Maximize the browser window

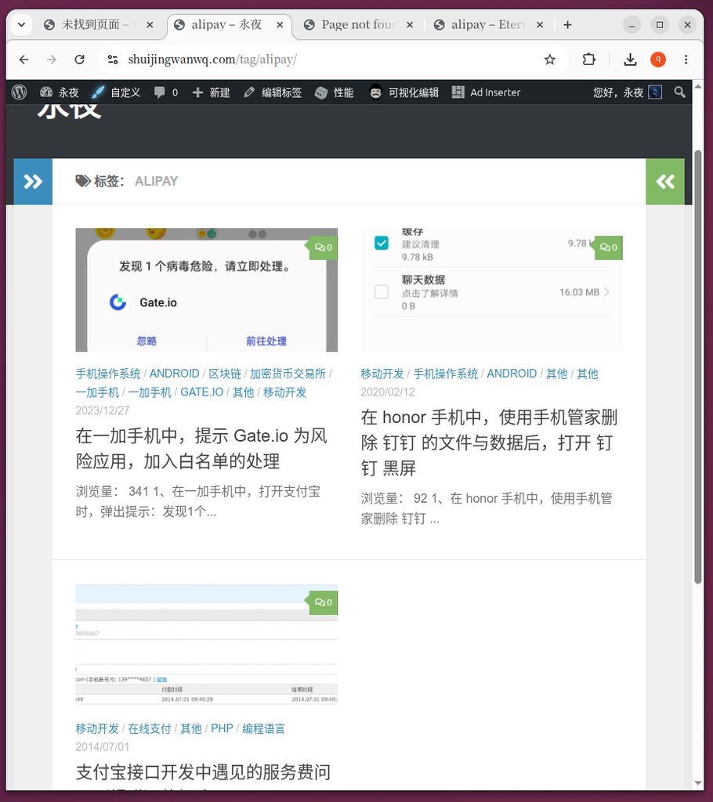[659, 24]
